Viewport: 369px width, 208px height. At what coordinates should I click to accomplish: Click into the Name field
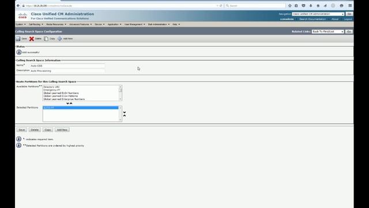(x=67, y=66)
